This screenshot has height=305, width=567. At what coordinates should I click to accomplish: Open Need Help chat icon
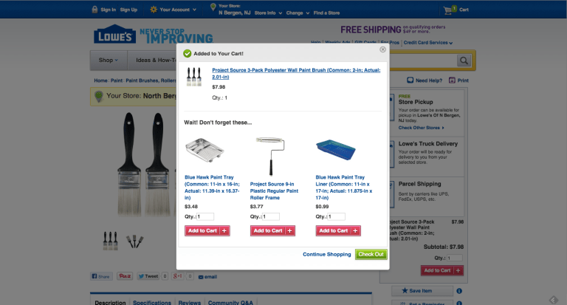coord(410,80)
